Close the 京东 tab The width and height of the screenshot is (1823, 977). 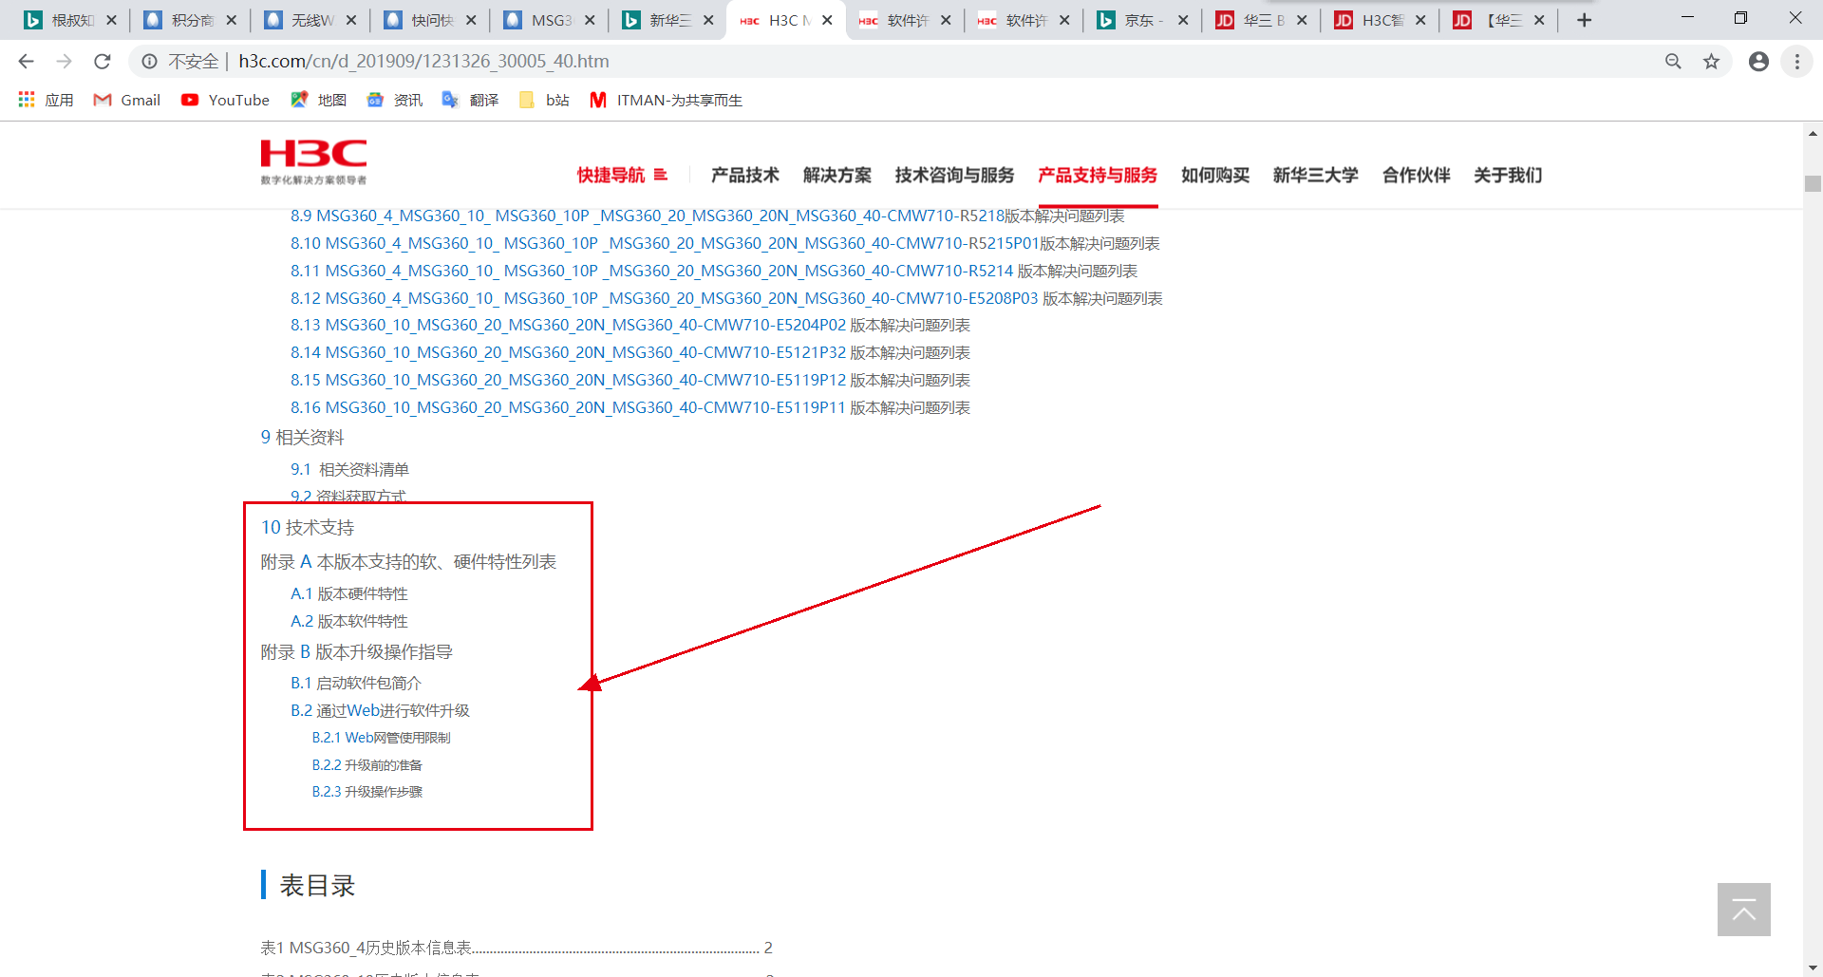[1183, 20]
